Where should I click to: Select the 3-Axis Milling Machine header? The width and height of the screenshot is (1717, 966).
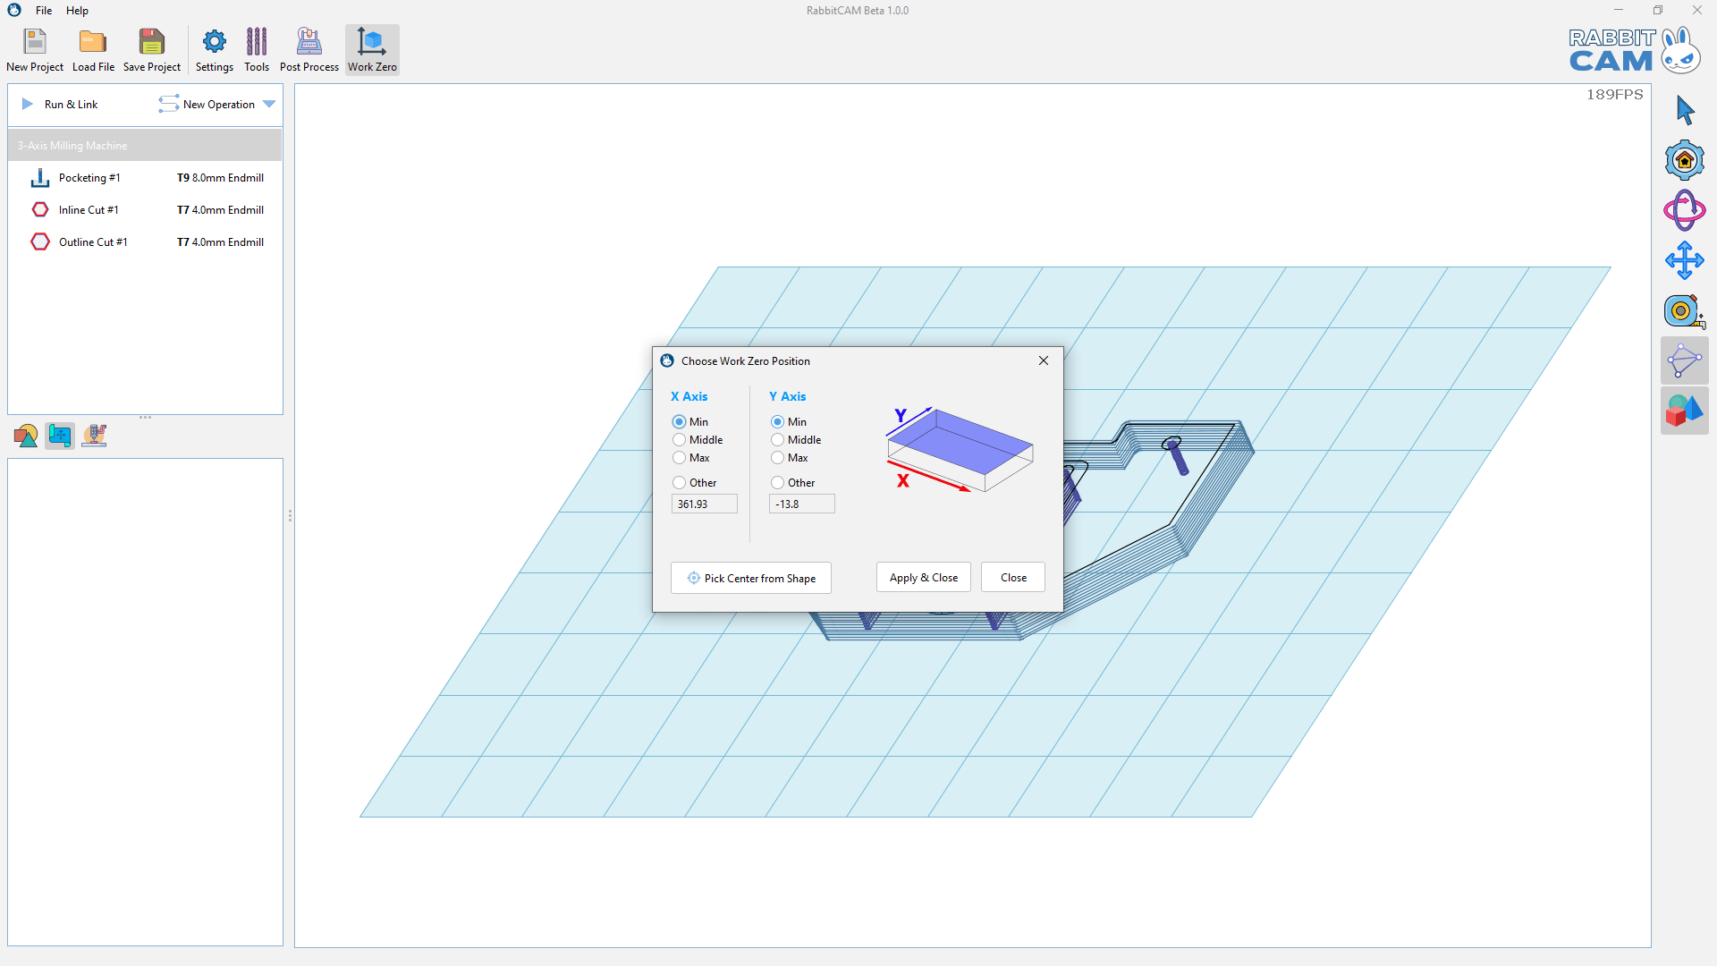tap(145, 145)
